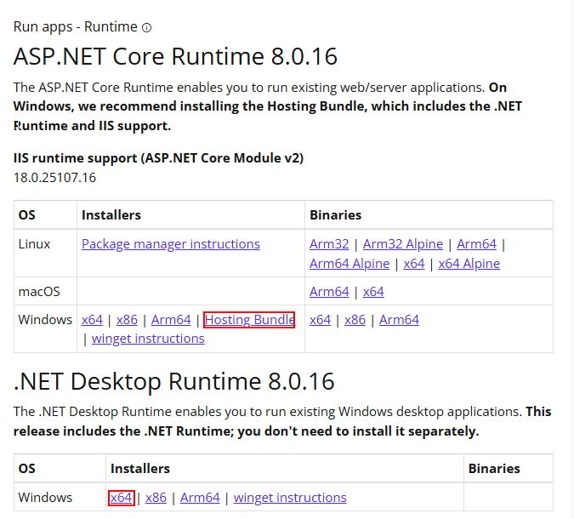Viewport: 574px width, 519px height.
Task: Click the info icon beside Run apps - Runtime
Action: pos(146,27)
